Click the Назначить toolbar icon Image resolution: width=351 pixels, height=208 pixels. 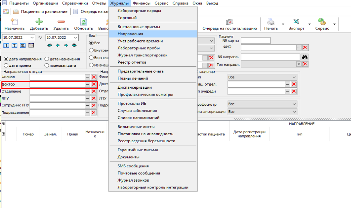14,22
